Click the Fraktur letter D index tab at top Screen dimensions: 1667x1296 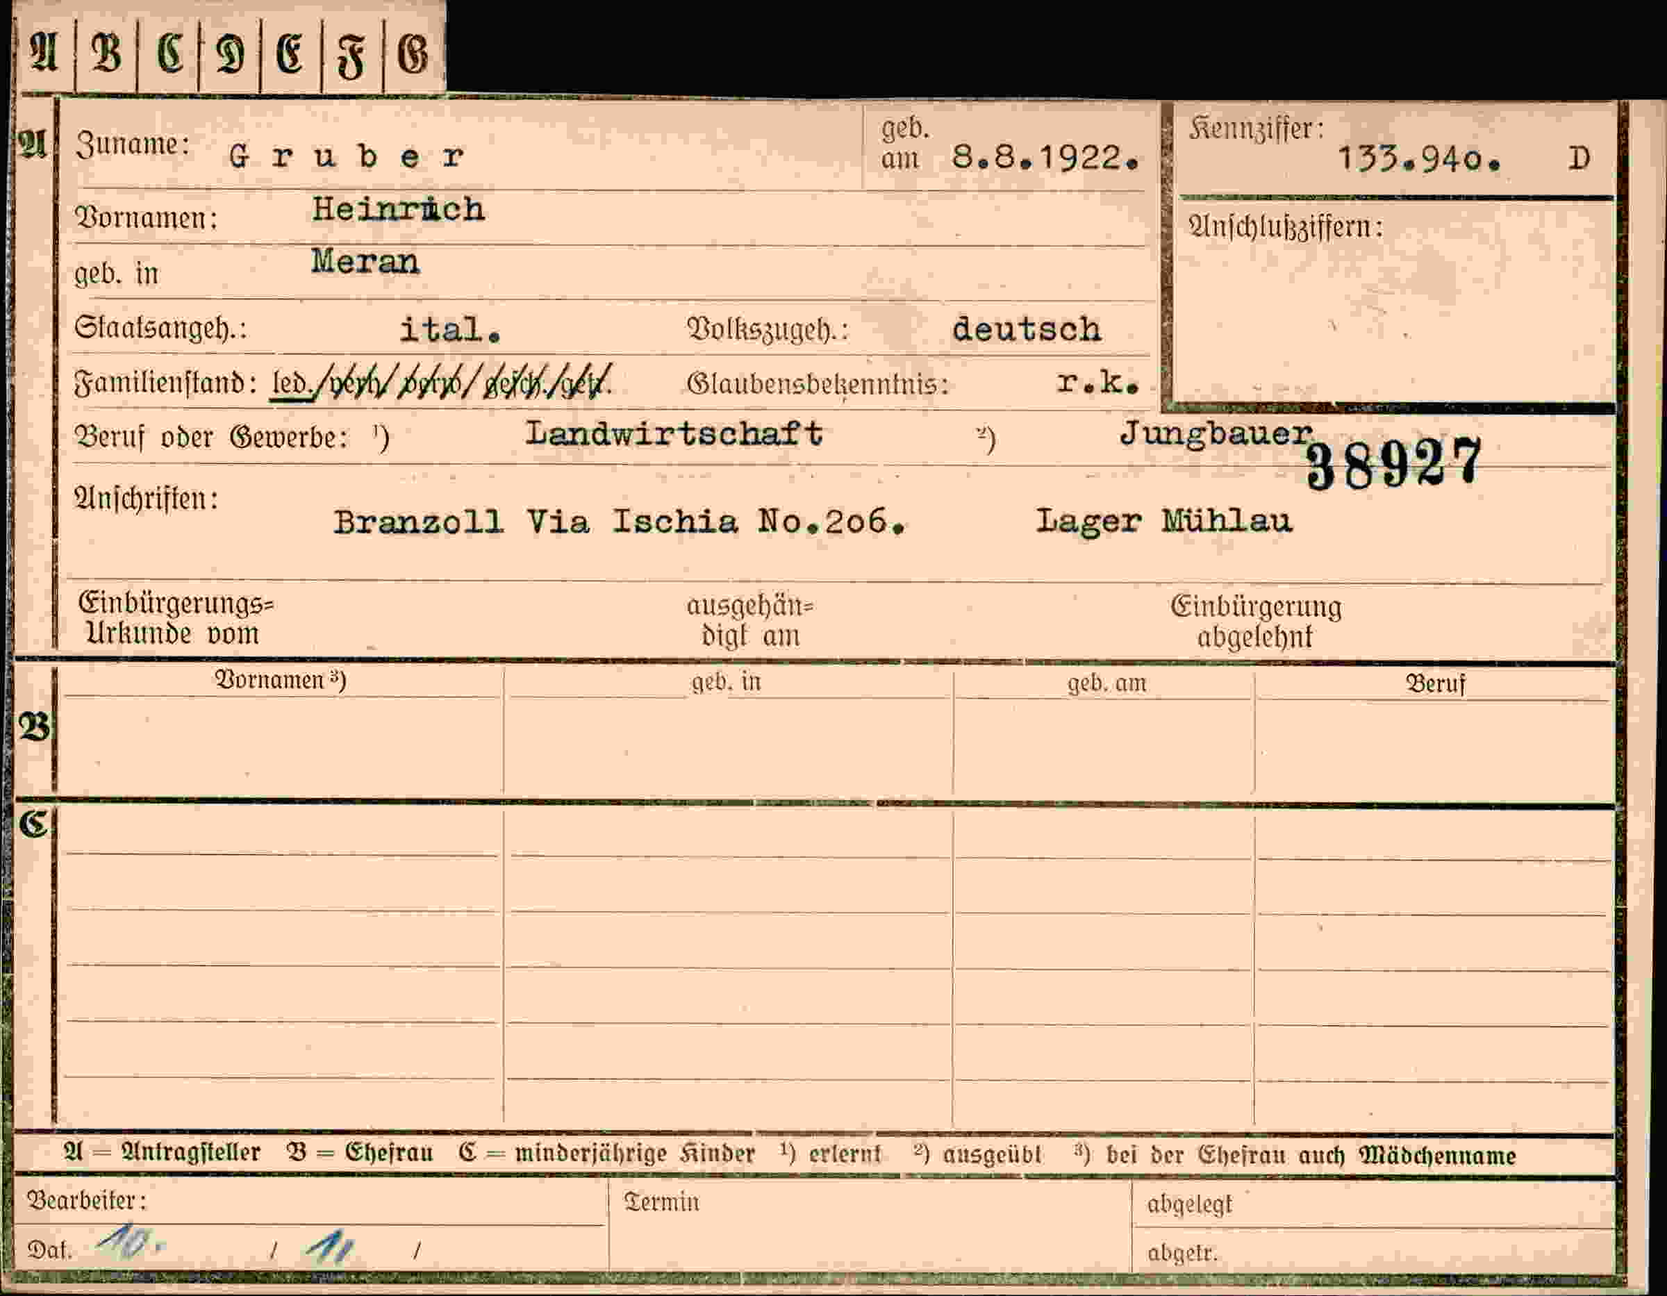pos(230,55)
